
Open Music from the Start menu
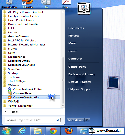[72, 43]
